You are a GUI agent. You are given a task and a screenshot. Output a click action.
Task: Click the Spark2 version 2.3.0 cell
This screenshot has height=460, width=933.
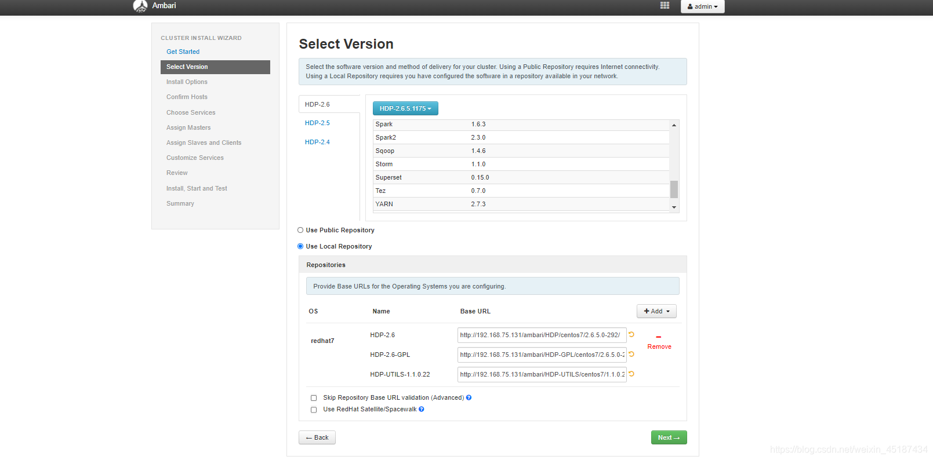(478, 137)
